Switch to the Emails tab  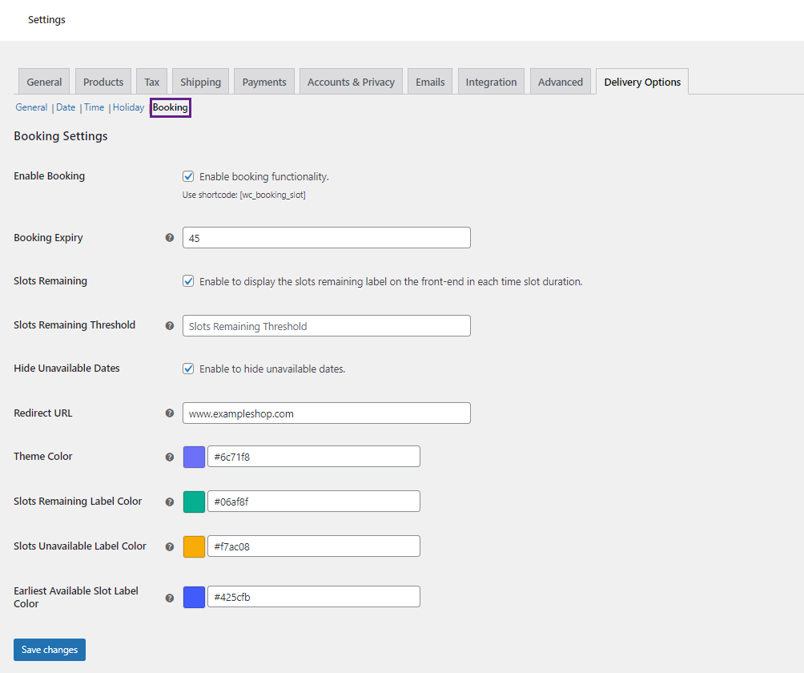point(430,82)
